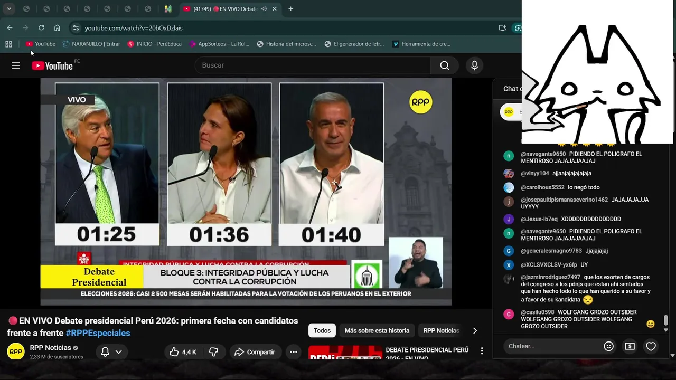
Task: Click @XCLSVXCLSV-yx6fp message 'UY'
Action: (584, 265)
